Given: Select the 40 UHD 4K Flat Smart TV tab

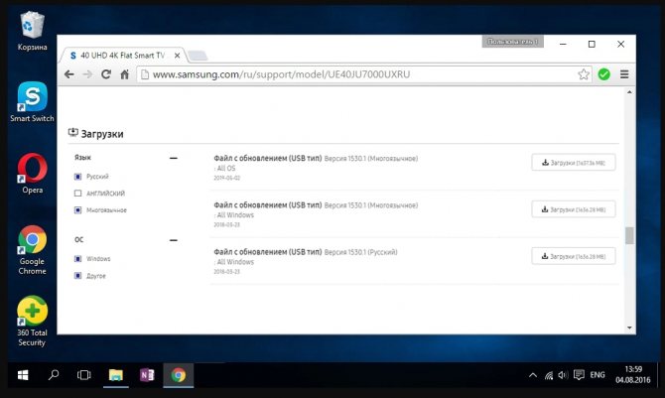Looking at the screenshot, I should 122,56.
